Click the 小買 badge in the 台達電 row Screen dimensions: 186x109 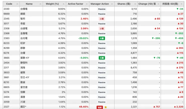click(102, 29)
